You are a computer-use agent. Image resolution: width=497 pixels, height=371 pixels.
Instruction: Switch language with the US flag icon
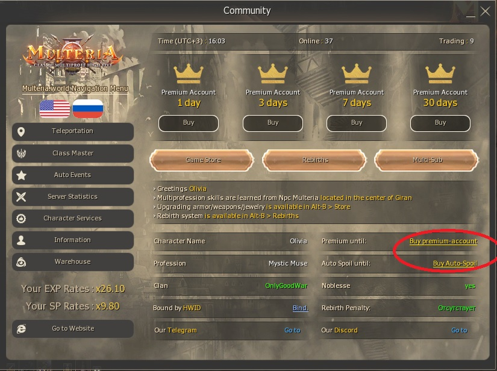pyautogui.click(x=54, y=108)
